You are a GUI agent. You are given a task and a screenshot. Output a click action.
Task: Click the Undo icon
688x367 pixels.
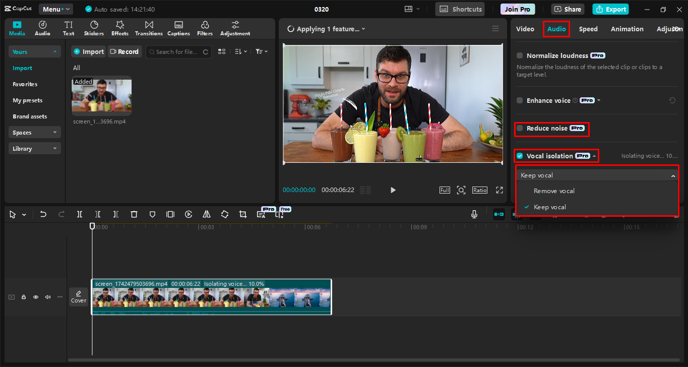[43, 214]
